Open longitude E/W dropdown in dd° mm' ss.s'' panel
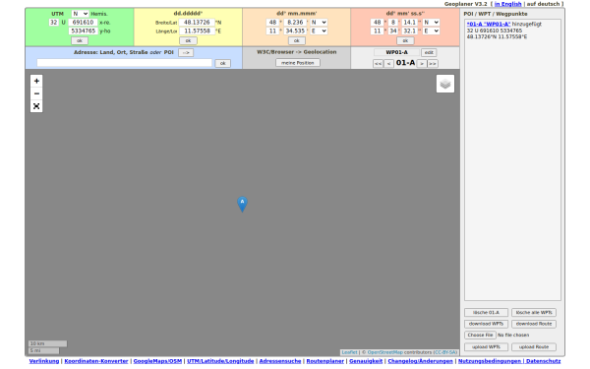 (x=432, y=31)
